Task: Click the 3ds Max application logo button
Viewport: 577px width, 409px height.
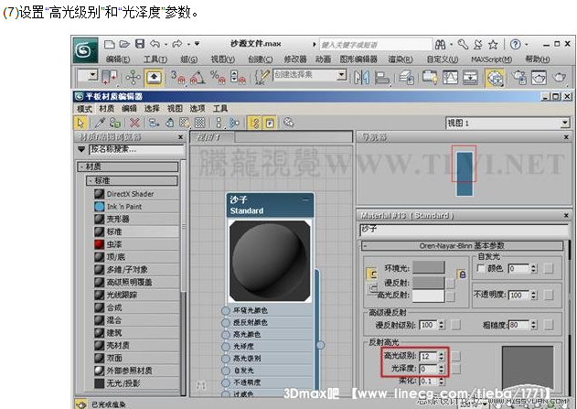Action: pyautogui.click(x=86, y=49)
